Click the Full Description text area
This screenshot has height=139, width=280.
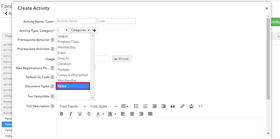(x=159, y=127)
